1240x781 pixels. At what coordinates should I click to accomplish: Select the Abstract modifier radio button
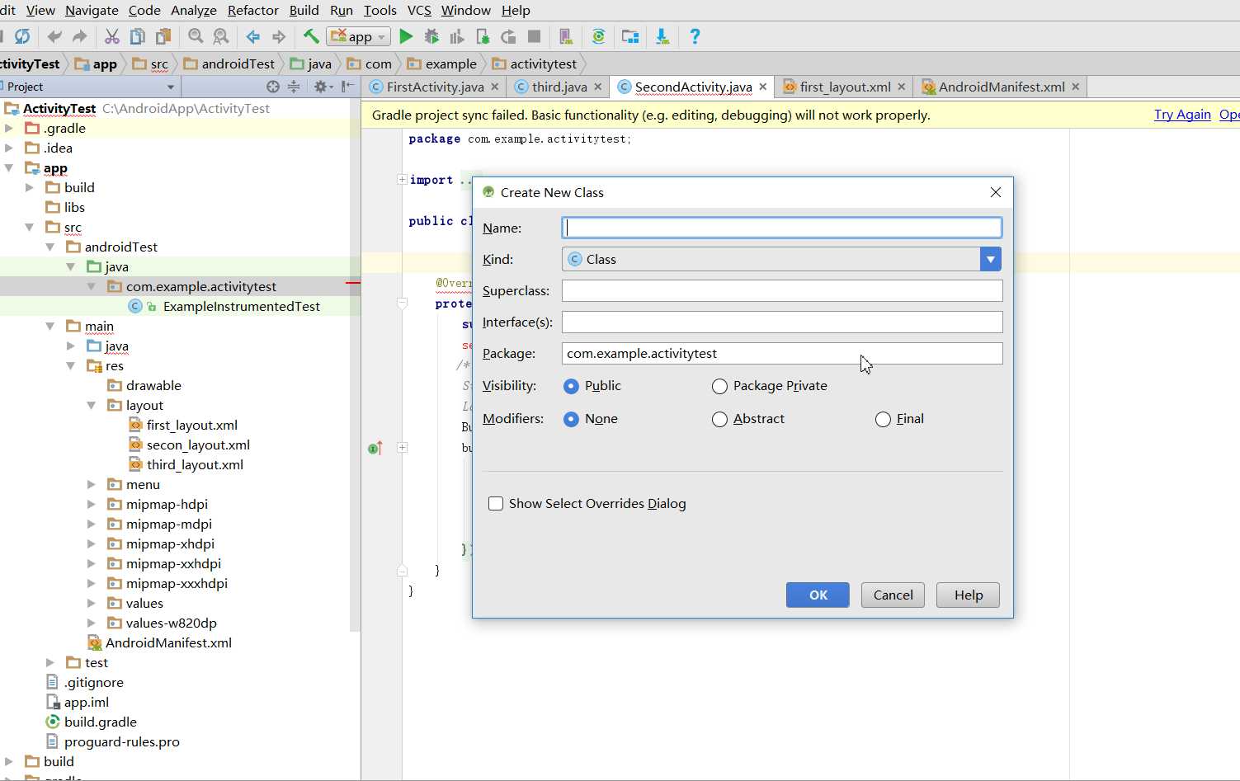click(x=719, y=419)
